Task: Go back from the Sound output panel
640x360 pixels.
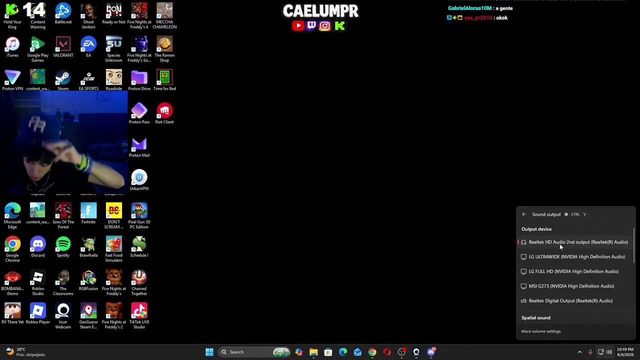Action: 524,214
